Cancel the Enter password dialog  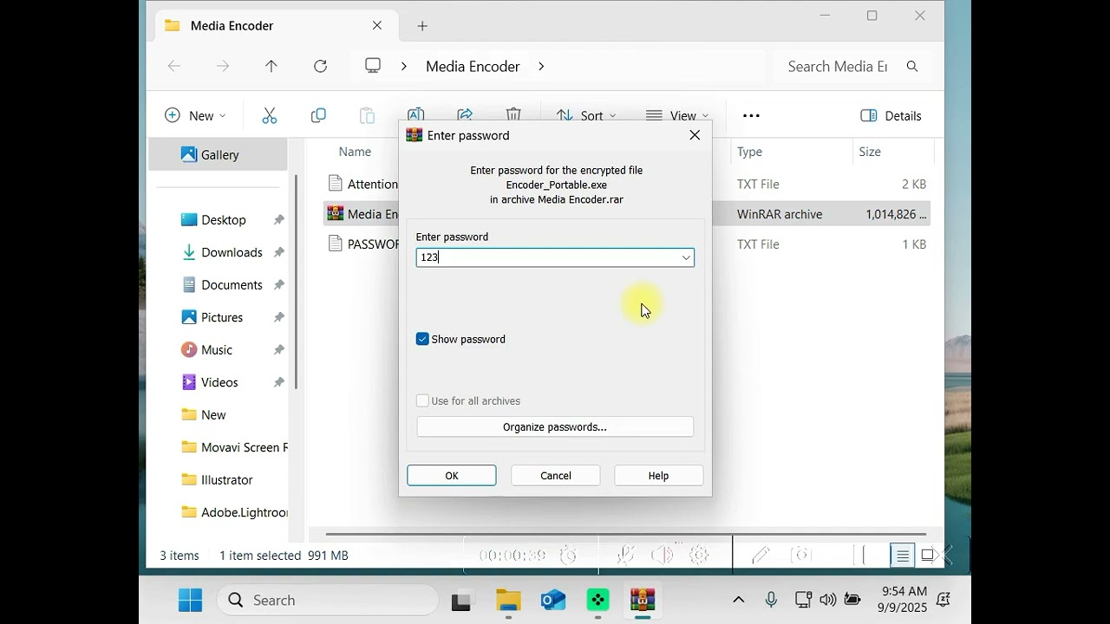coord(556,475)
